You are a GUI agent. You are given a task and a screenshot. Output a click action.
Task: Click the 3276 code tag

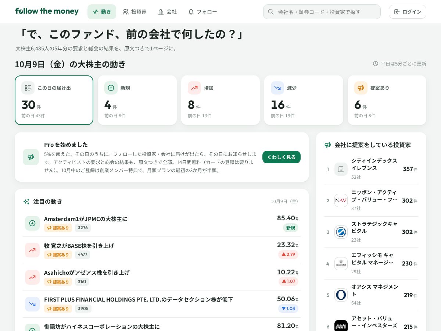[x=83, y=228]
